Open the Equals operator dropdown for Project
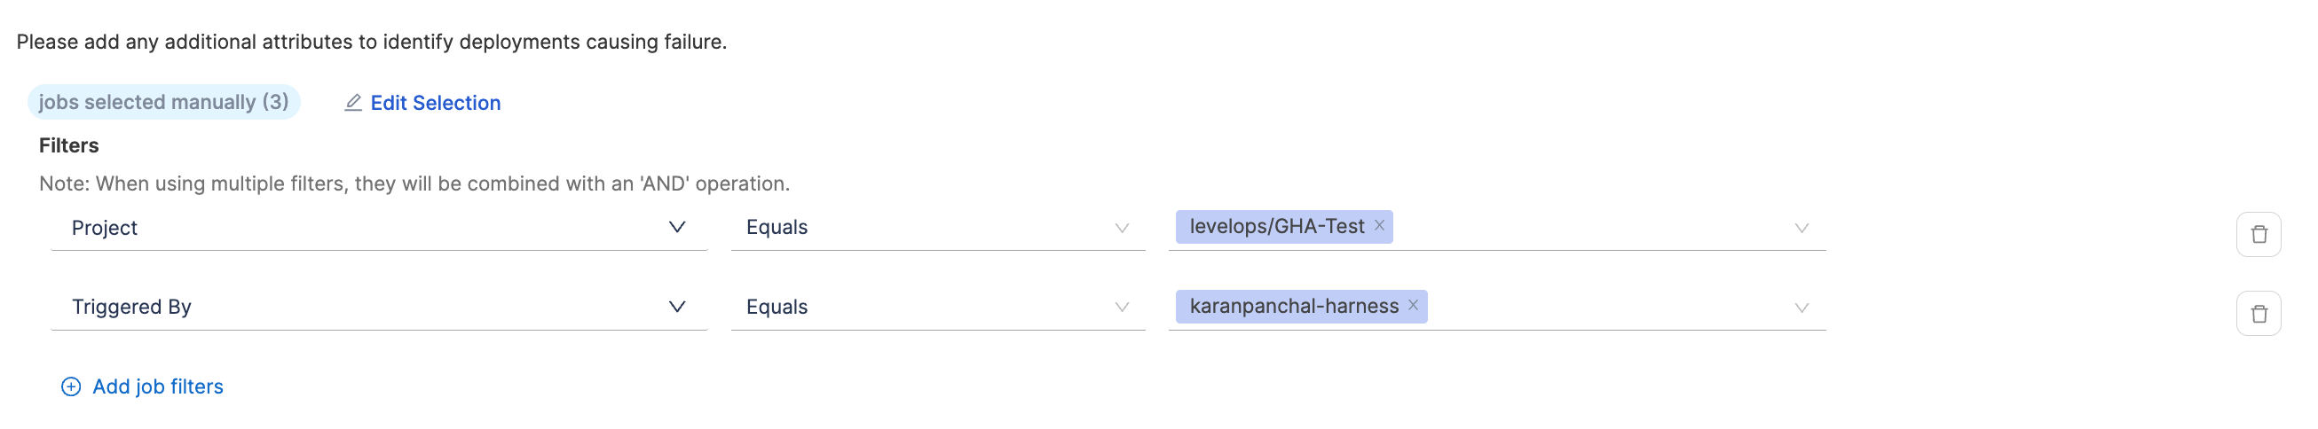Image resolution: width=2318 pixels, height=429 pixels. tap(936, 229)
